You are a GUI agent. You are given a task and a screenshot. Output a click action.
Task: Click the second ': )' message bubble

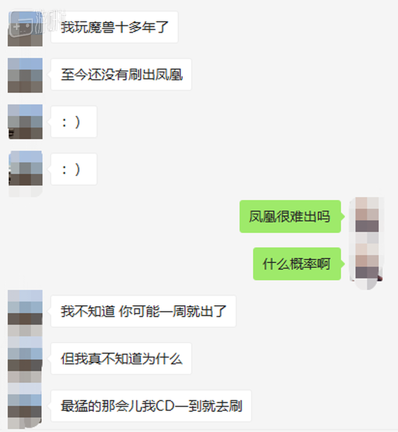(74, 169)
